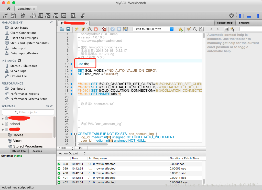The width and height of the screenshot is (262, 190).
Task: Create a new stored procedure icon
Action: pos(56,16)
